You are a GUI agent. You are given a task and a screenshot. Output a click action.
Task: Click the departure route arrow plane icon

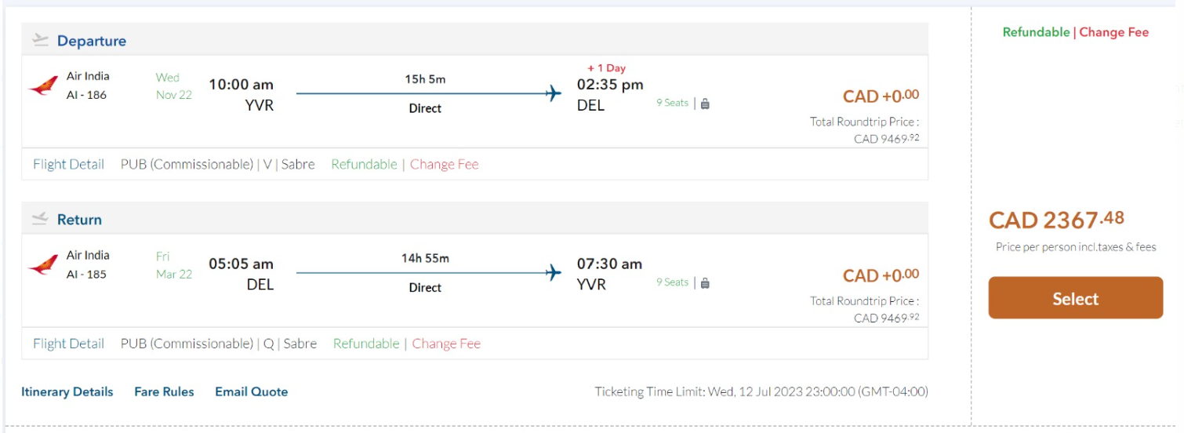pos(554,93)
